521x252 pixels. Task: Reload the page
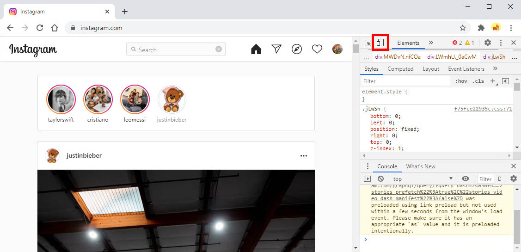pos(40,28)
